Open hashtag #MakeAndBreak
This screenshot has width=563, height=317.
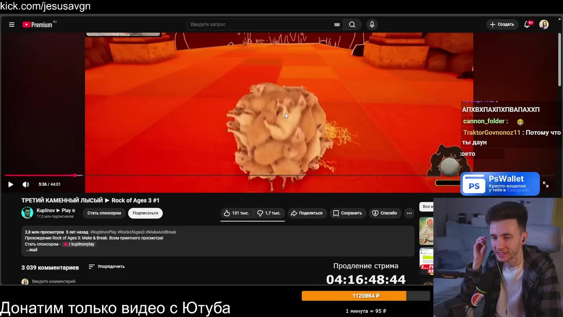coord(161,232)
